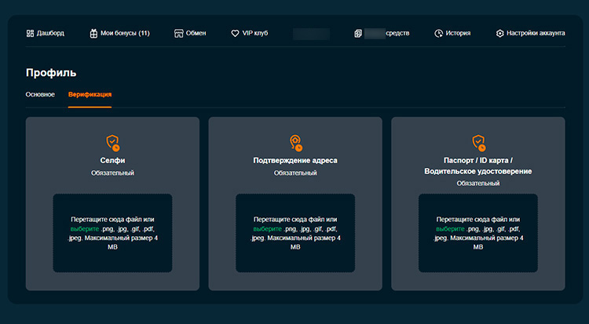589x324 pixels.
Task: Click выберите link in the Паспорт card
Action: [x=451, y=228]
